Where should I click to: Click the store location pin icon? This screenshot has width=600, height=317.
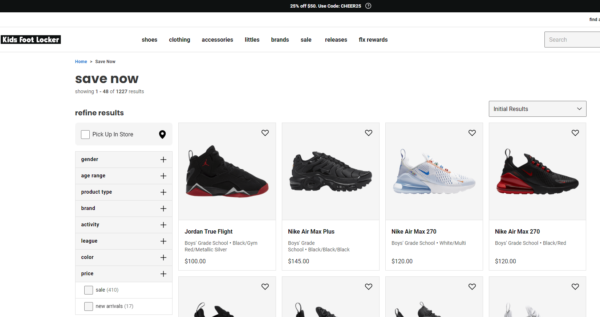point(162,135)
